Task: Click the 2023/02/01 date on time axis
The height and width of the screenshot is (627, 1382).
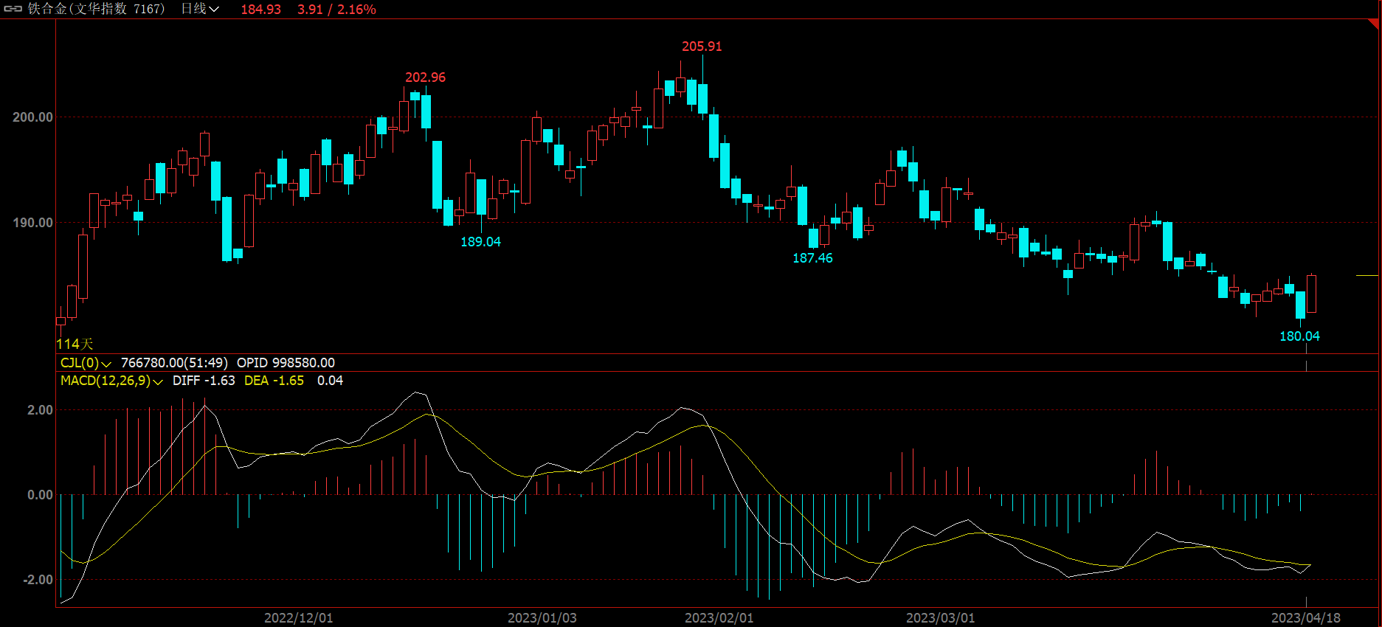Action: (x=719, y=618)
